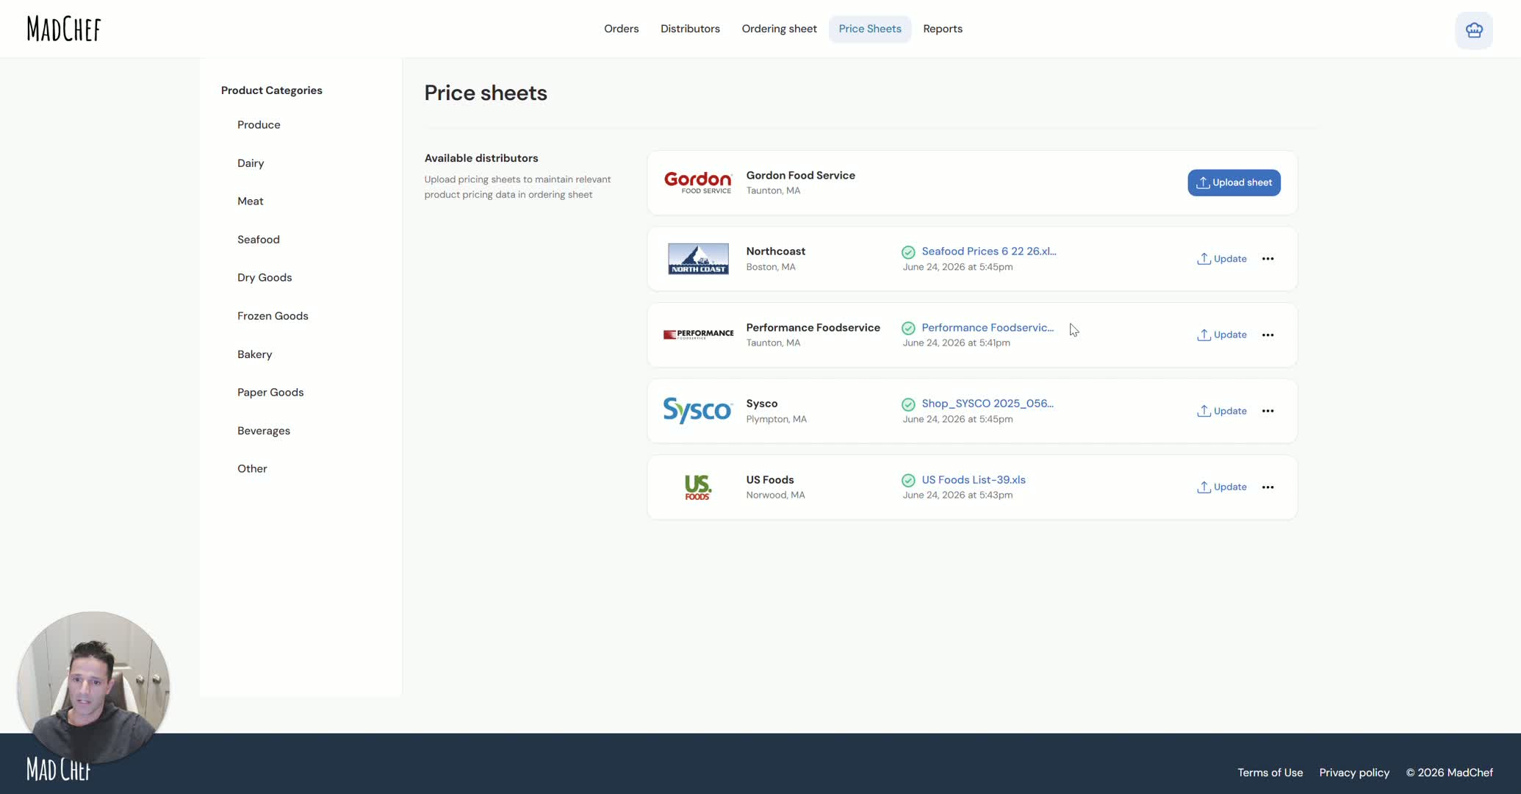1521x794 pixels.
Task: Click the North Coast logo thumbnail
Action: pyautogui.click(x=698, y=259)
